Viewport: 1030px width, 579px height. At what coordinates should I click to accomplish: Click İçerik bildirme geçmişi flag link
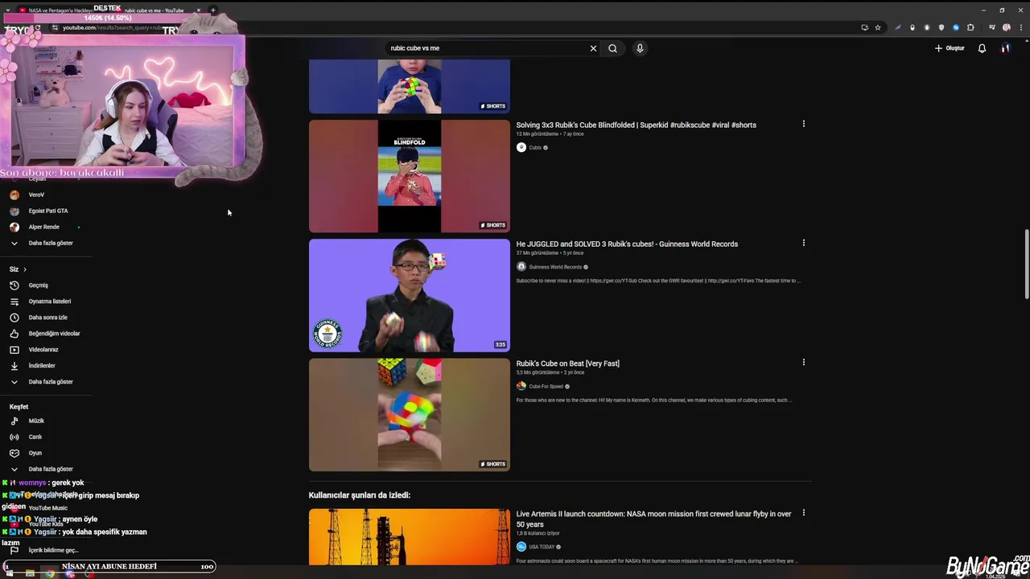pyautogui.click(x=44, y=550)
